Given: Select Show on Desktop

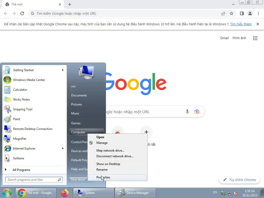Looking at the screenshot, I should click(117, 164).
